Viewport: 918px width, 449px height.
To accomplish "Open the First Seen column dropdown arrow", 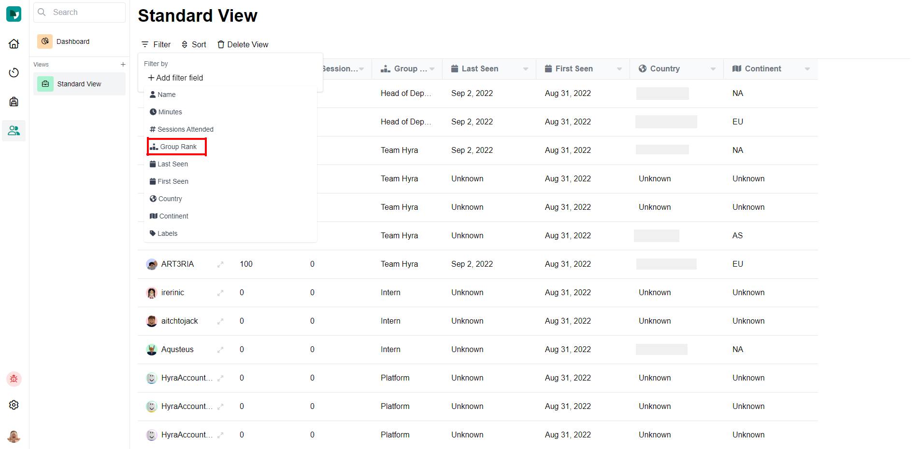I will point(619,69).
